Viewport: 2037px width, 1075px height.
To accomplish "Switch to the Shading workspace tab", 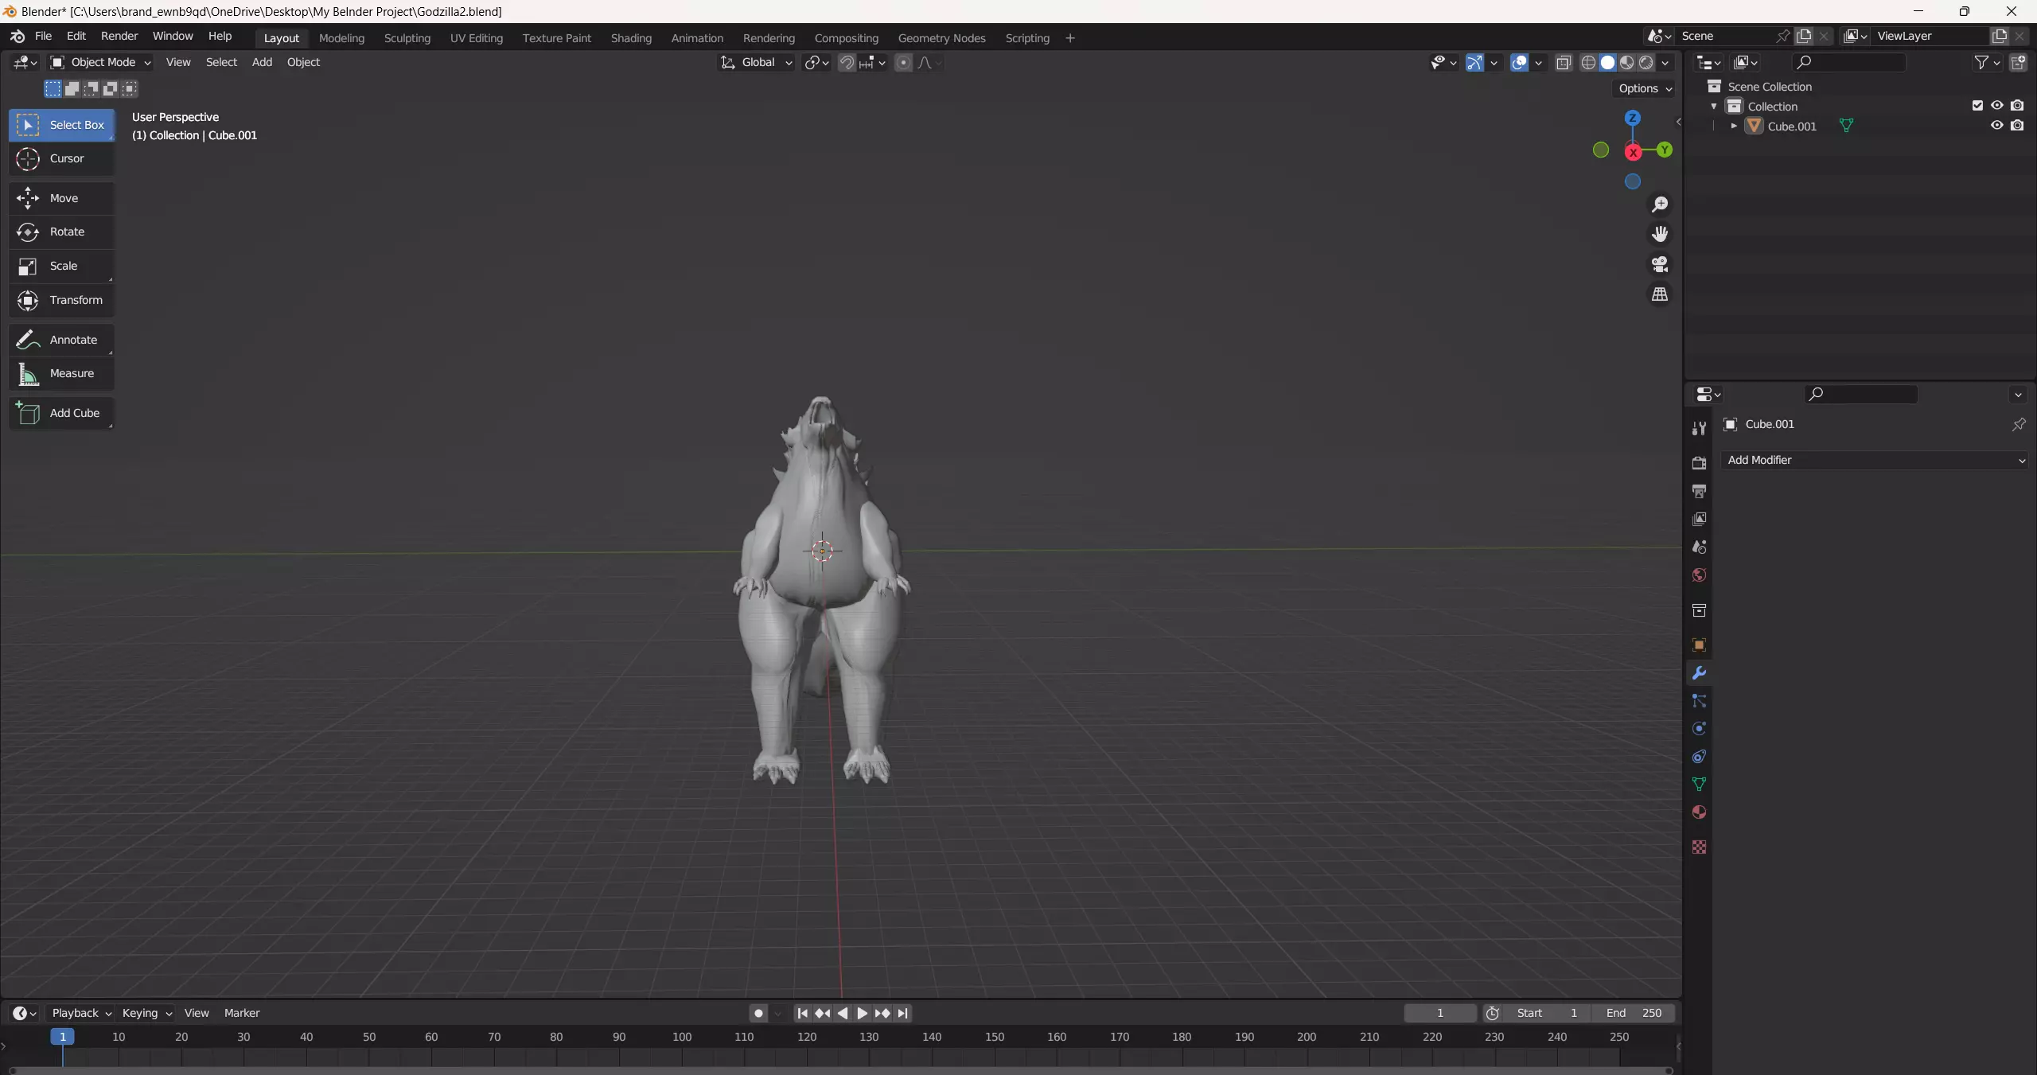I will click(x=631, y=37).
